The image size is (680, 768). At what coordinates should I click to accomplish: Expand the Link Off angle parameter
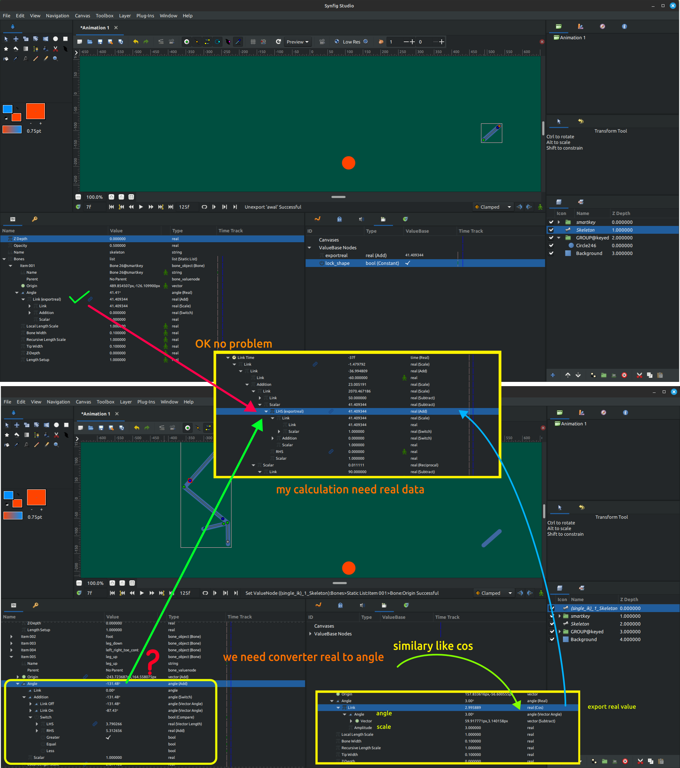click(30, 704)
